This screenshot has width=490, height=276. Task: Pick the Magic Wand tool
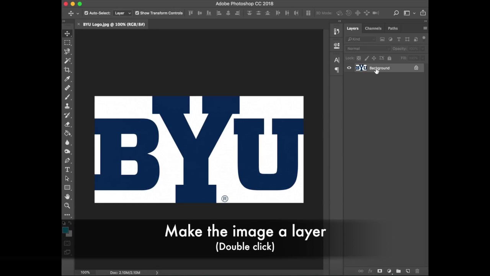pos(67,61)
